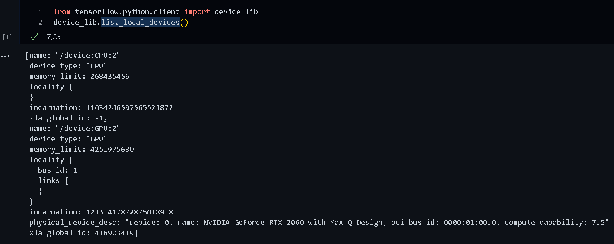Click the highlighted list_local_devices method
This screenshot has width=614, height=244.
coord(140,22)
